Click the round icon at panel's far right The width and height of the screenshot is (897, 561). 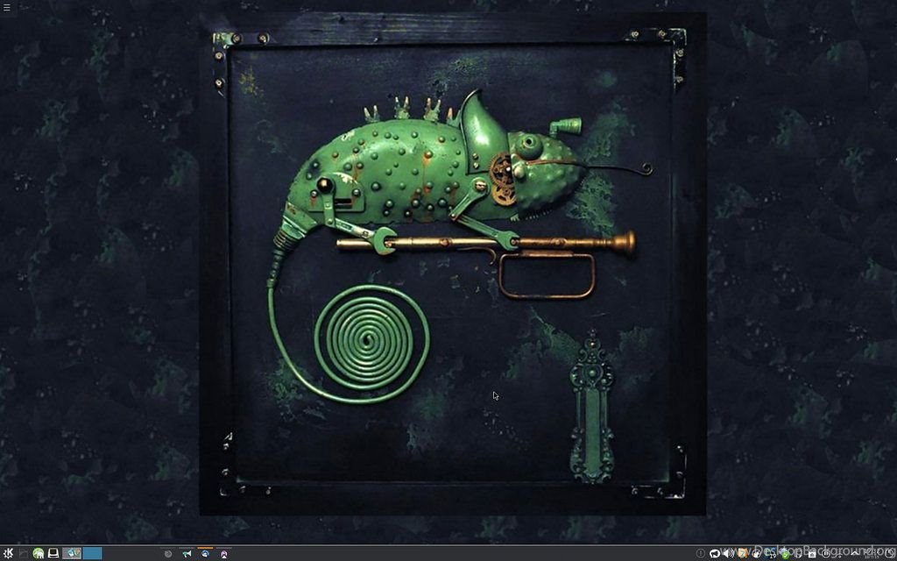pos(890,554)
